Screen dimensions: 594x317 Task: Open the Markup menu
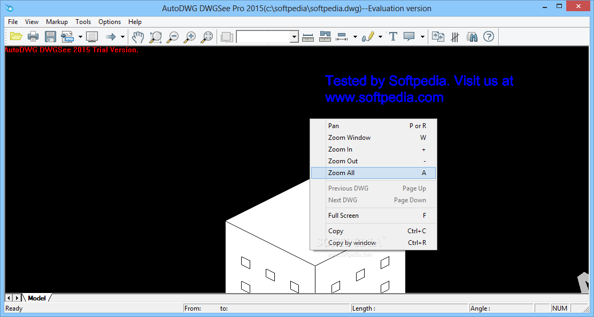click(x=57, y=21)
